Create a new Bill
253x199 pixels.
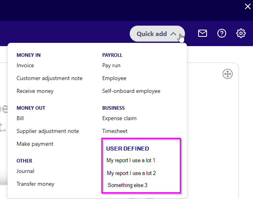20,118
